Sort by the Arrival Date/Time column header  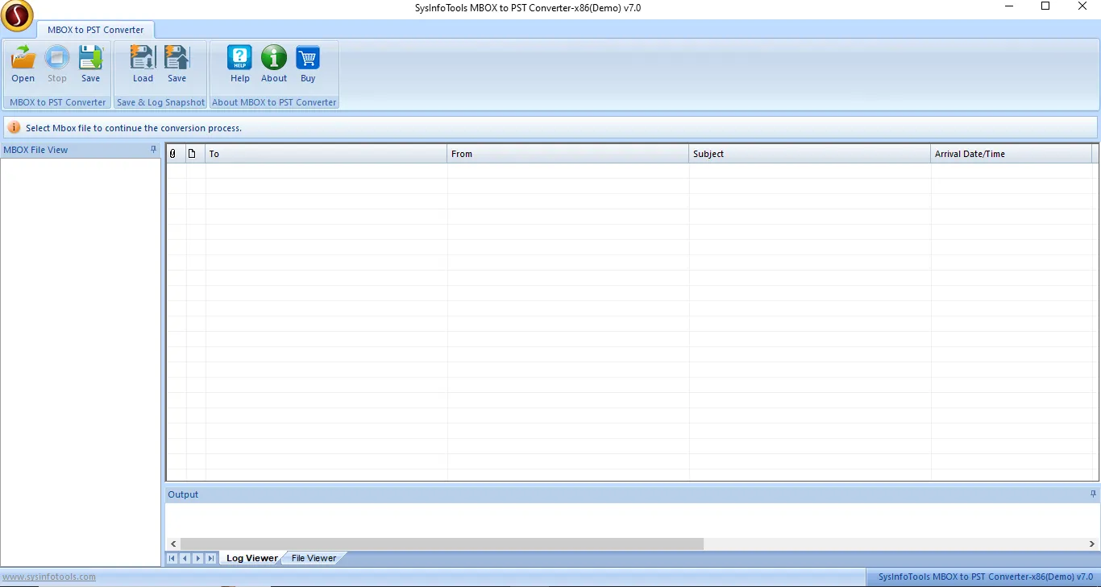coord(1011,154)
